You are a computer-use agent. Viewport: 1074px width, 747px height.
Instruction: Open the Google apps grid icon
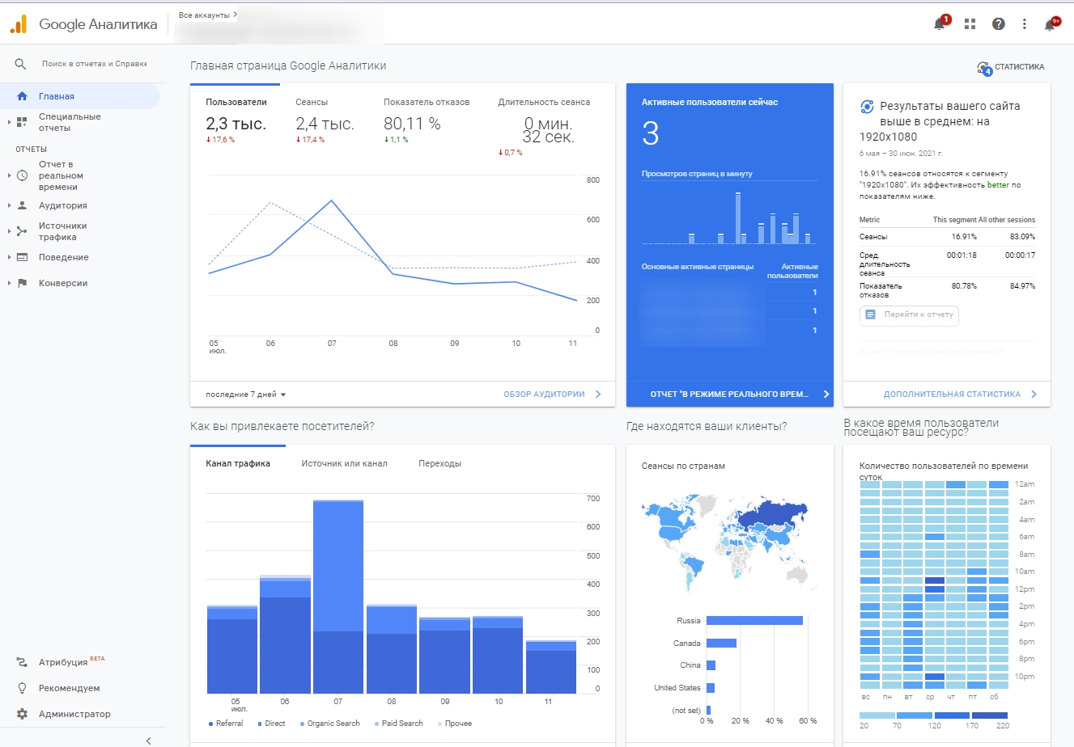(x=970, y=24)
